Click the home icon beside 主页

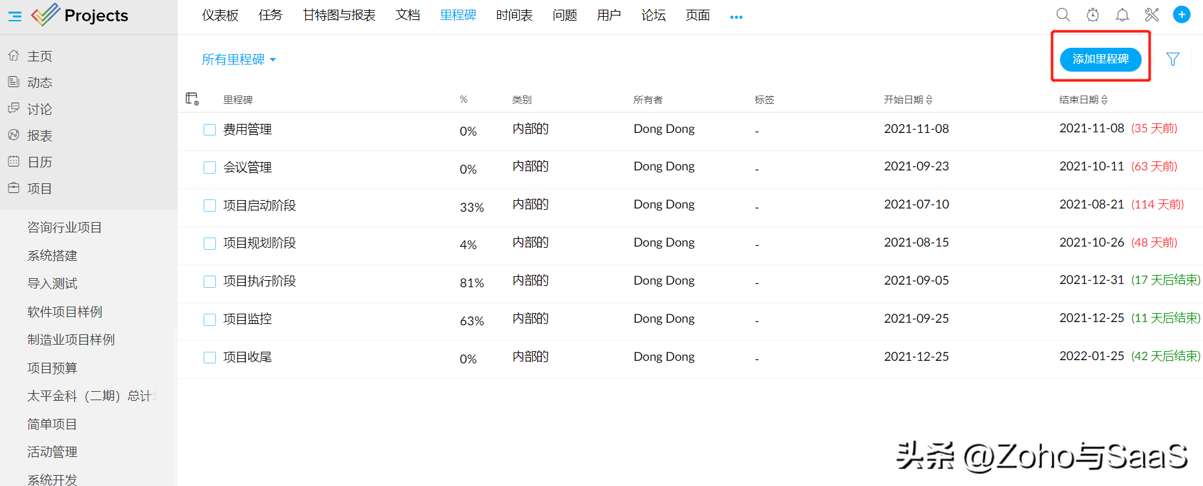click(x=14, y=56)
